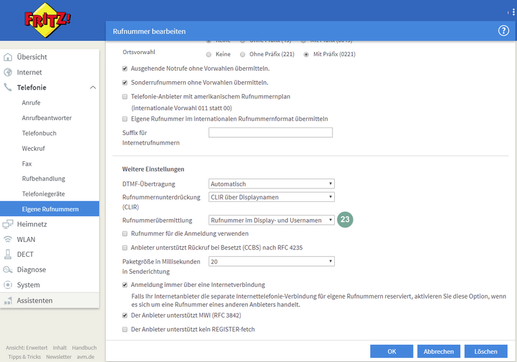517x362 pixels.
Task: Click the System gear icon
Action: [7, 285]
